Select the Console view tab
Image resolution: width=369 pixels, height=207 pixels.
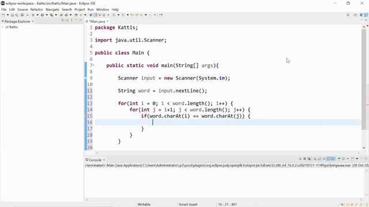coord(95,160)
